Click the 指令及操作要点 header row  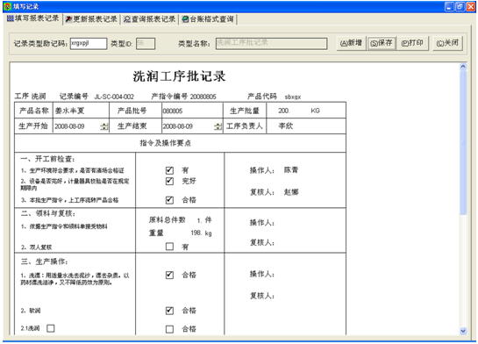(x=180, y=143)
